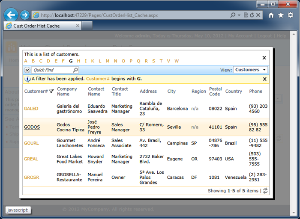Filter customers by letter B
Image resolution: width=300 pixels, height=219 pixels.
click(33, 61)
